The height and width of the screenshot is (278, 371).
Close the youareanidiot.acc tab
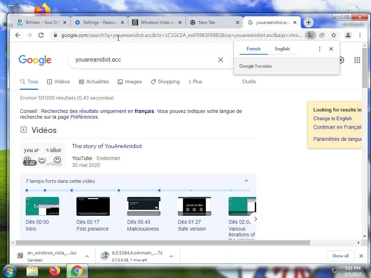pos(295,22)
